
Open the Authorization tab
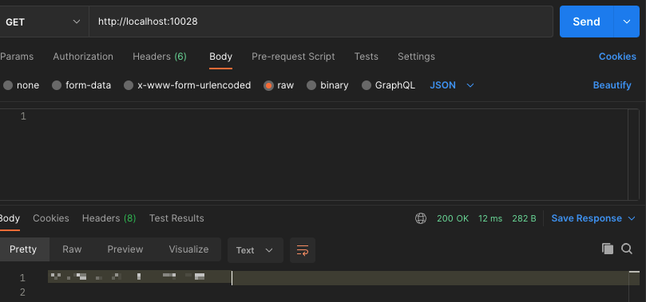click(x=83, y=57)
